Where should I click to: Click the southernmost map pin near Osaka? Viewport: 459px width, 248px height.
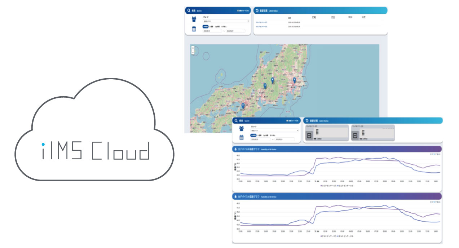point(243,106)
